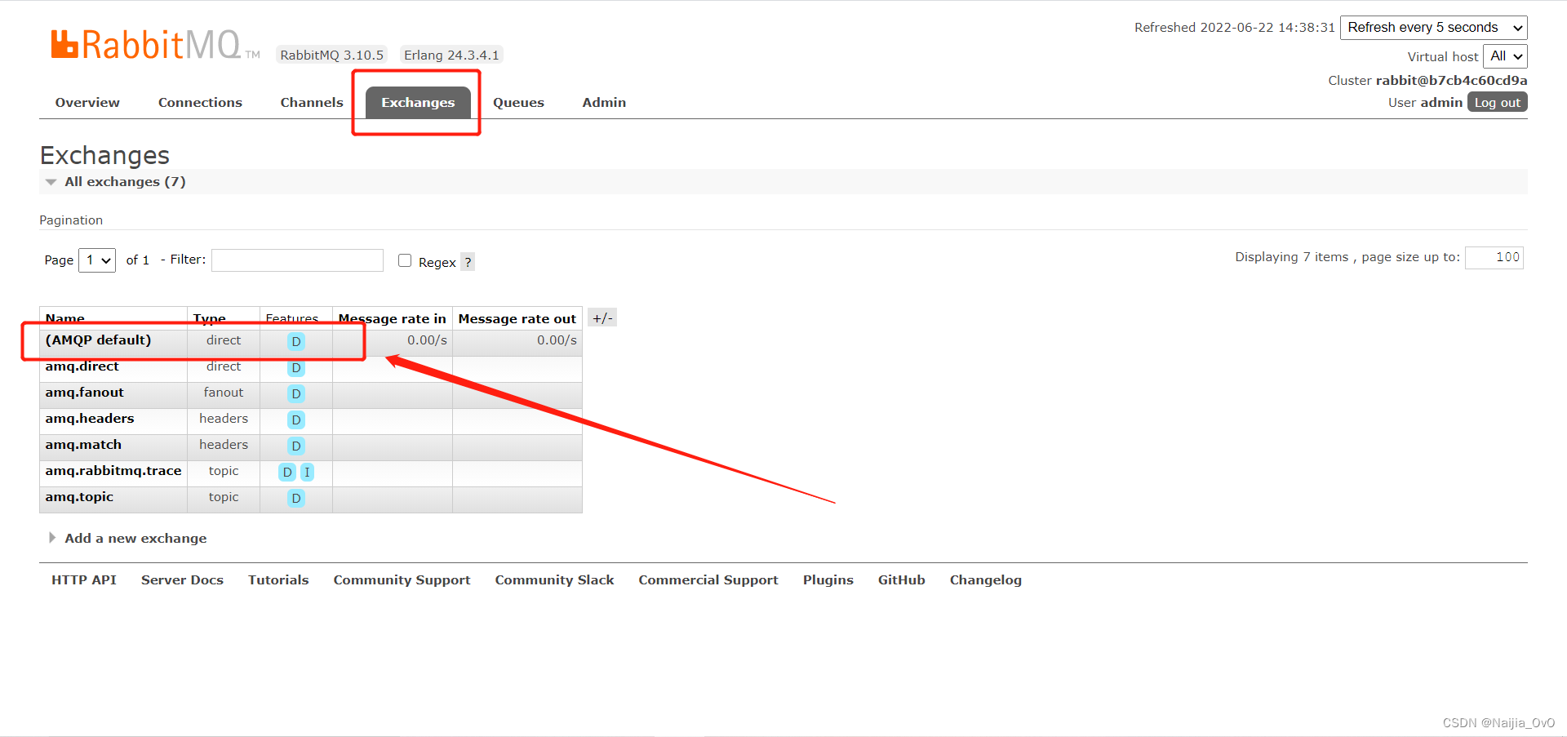Click the I badge in amq.rabbitmq.trace row
This screenshot has height=737, width=1567.
point(307,473)
